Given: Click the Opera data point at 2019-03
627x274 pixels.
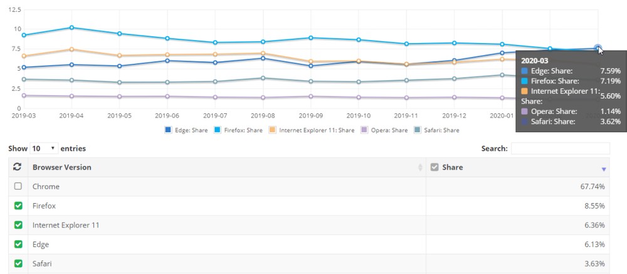Looking at the screenshot, I should [x=24, y=96].
